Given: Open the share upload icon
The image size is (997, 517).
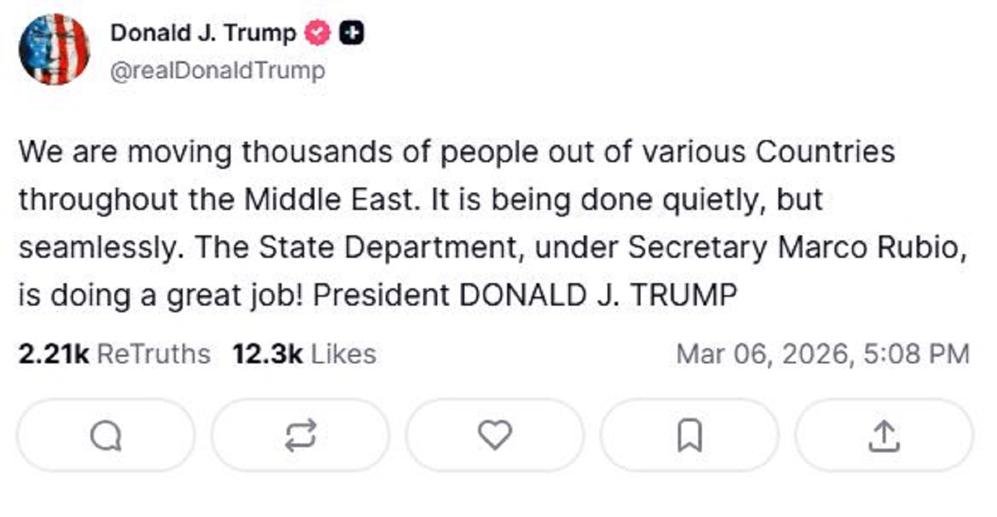Looking at the screenshot, I should click(884, 436).
